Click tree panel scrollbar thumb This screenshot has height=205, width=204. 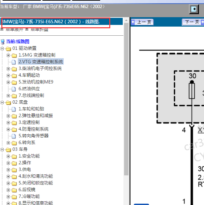[x=126, y=99]
